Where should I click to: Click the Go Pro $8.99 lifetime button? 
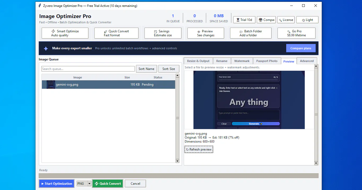point(297,33)
